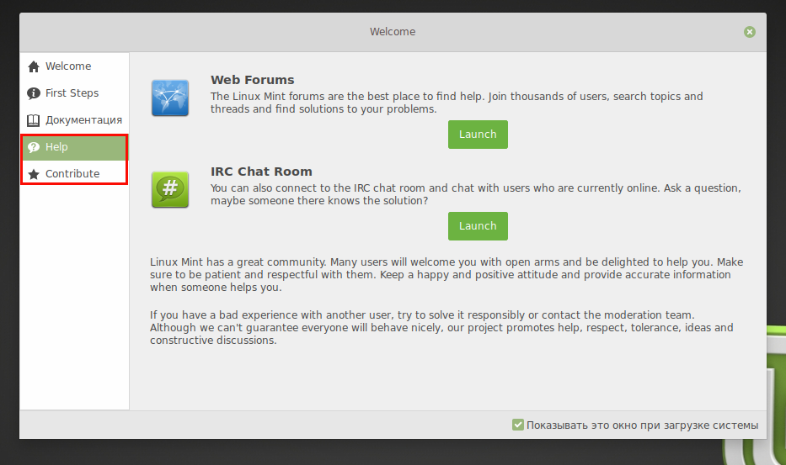Click the 'Показывать это окно при загрузке системы' label
The height and width of the screenshot is (465, 786).
pyautogui.click(x=642, y=425)
